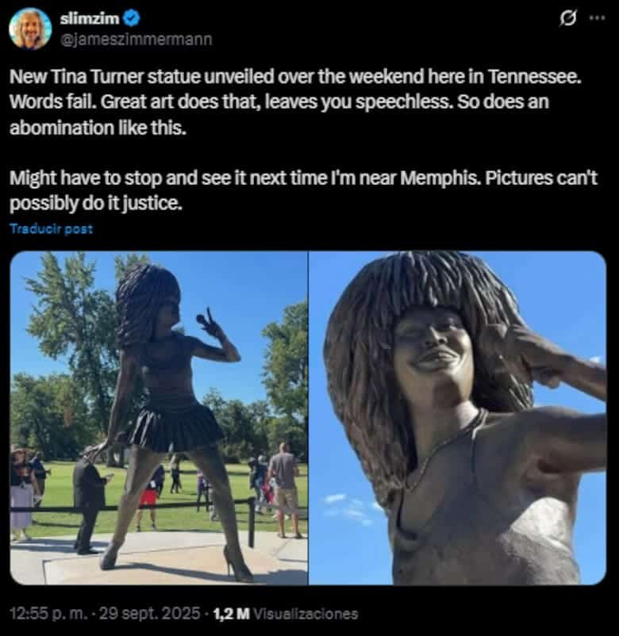Click the Traducir post link
The image size is (619, 636).
pos(51,228)
